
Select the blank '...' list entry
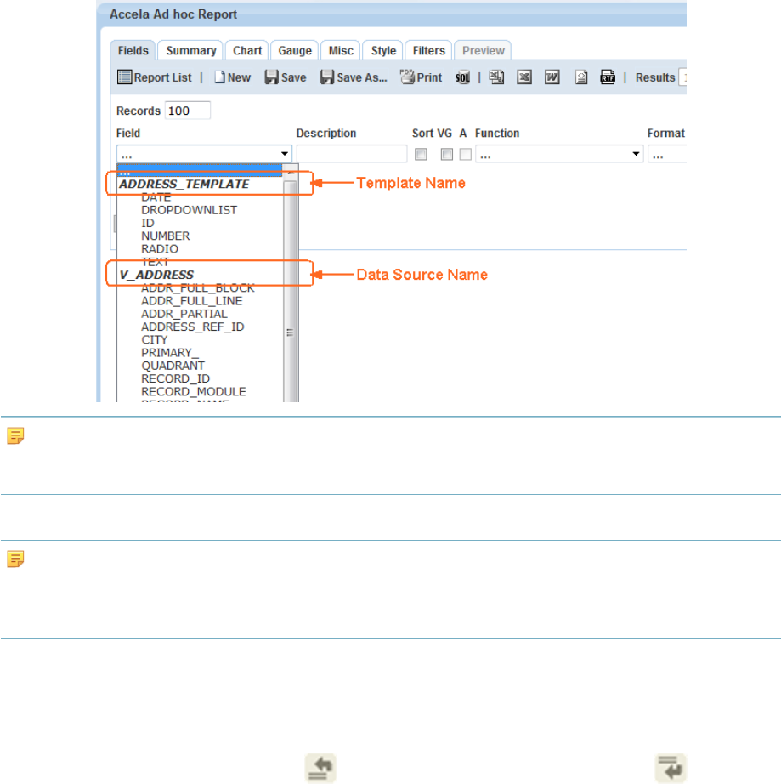point(200,172)
